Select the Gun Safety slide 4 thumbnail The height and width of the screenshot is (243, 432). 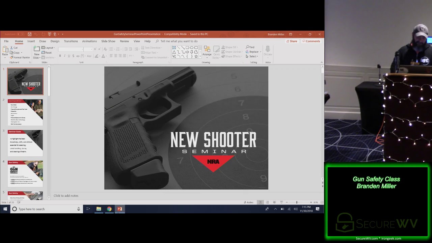point(25,173)
